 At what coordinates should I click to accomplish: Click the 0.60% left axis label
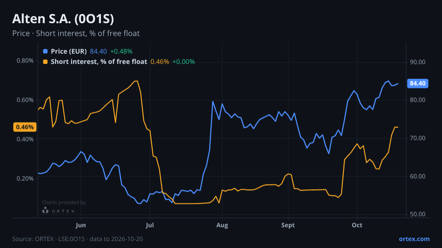coord(25,100)
